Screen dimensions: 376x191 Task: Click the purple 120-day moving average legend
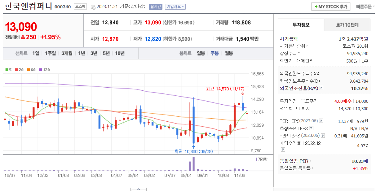pyautogui.click(x=44, y=70)
